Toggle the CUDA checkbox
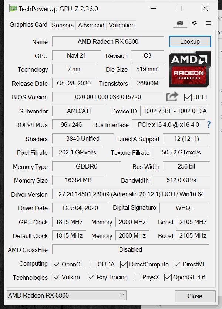This screenshot has height=309, width=222. click(x=92, y=264)
